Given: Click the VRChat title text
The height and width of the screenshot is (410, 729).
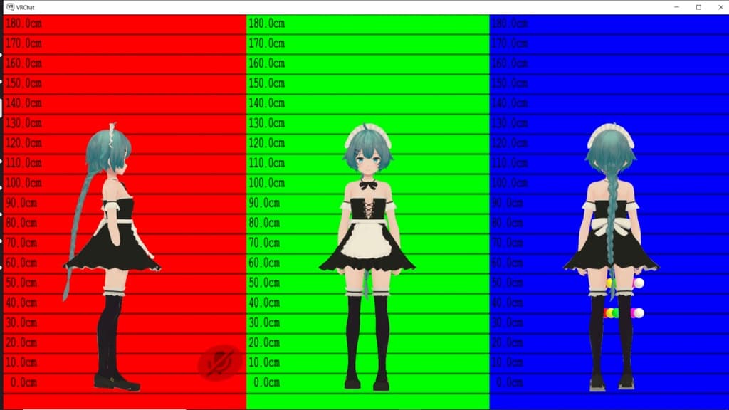Looking at the screenshot, I should click(25, 7).
